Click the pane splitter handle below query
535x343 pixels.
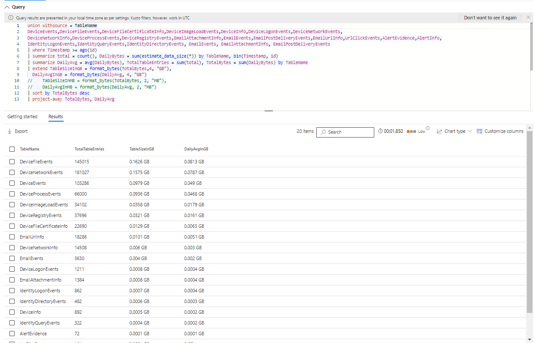click(x=269, y=111)
